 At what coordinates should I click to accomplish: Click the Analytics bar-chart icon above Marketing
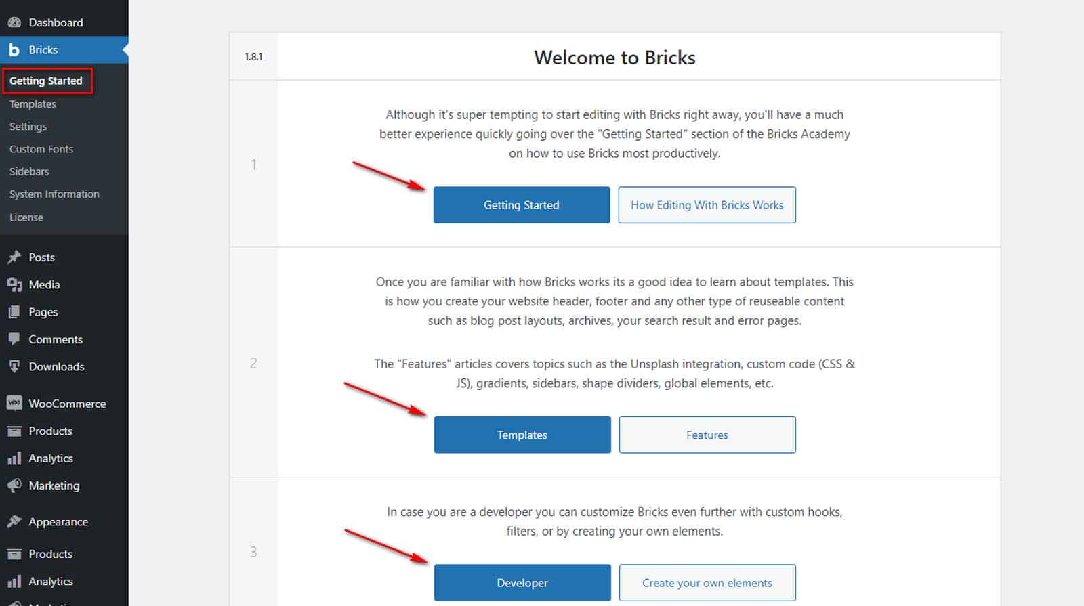[x=14, y=458]
